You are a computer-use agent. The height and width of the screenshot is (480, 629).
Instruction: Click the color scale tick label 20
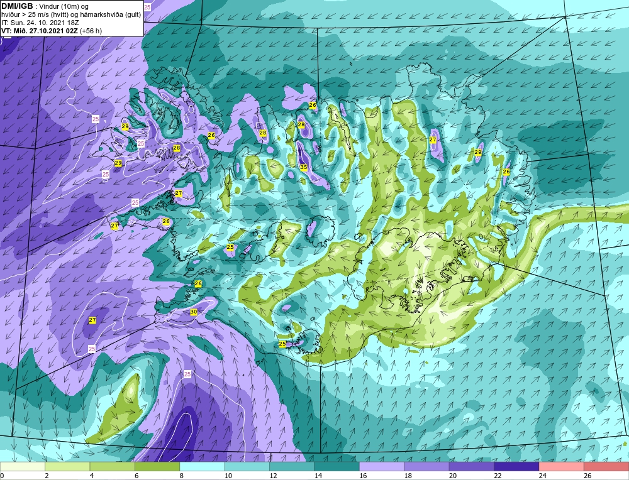453,476
